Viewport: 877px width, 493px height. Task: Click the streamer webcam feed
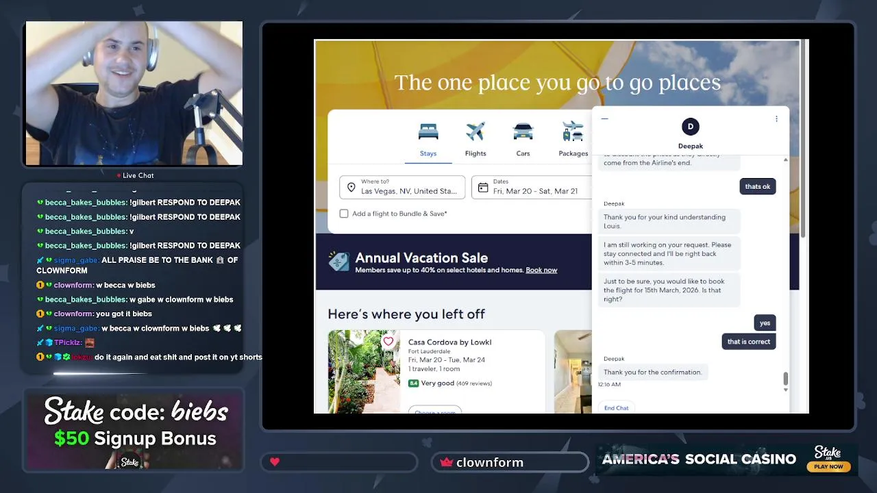coord(134,94)
